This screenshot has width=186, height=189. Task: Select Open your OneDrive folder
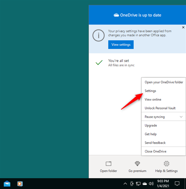164,82
